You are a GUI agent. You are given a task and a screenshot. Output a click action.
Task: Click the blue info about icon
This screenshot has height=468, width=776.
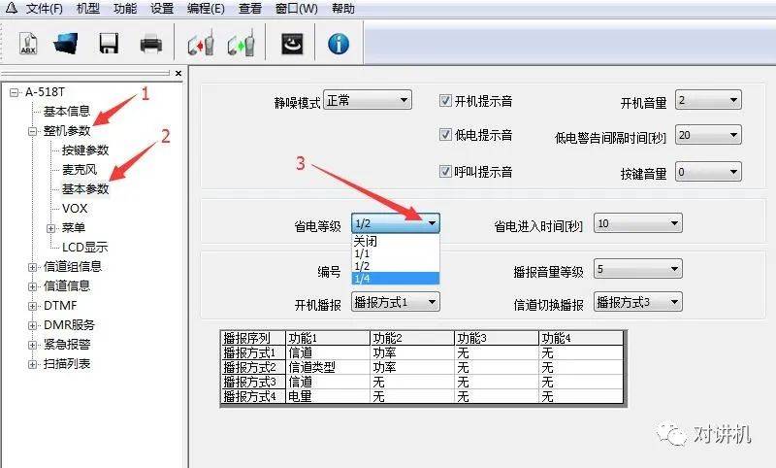point(339,44)
